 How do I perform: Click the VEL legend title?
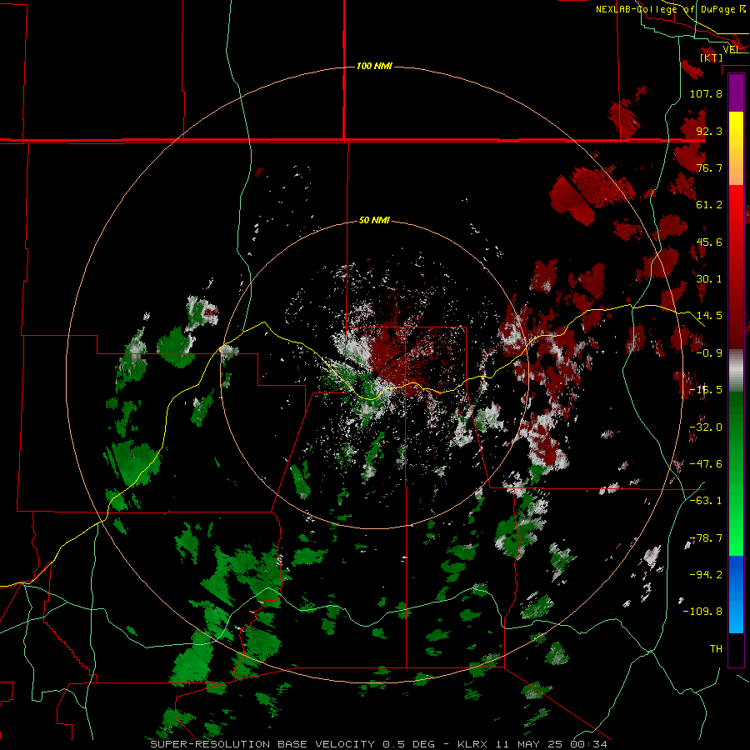[731, 49]
